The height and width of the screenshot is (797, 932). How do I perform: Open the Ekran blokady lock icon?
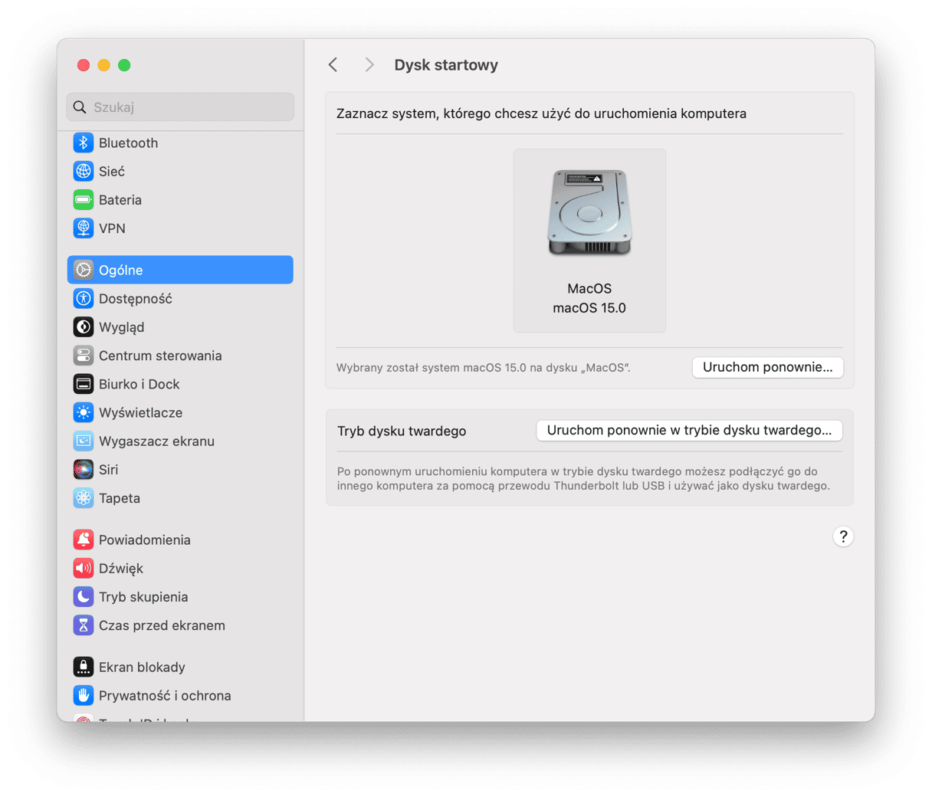pos(84,667)
